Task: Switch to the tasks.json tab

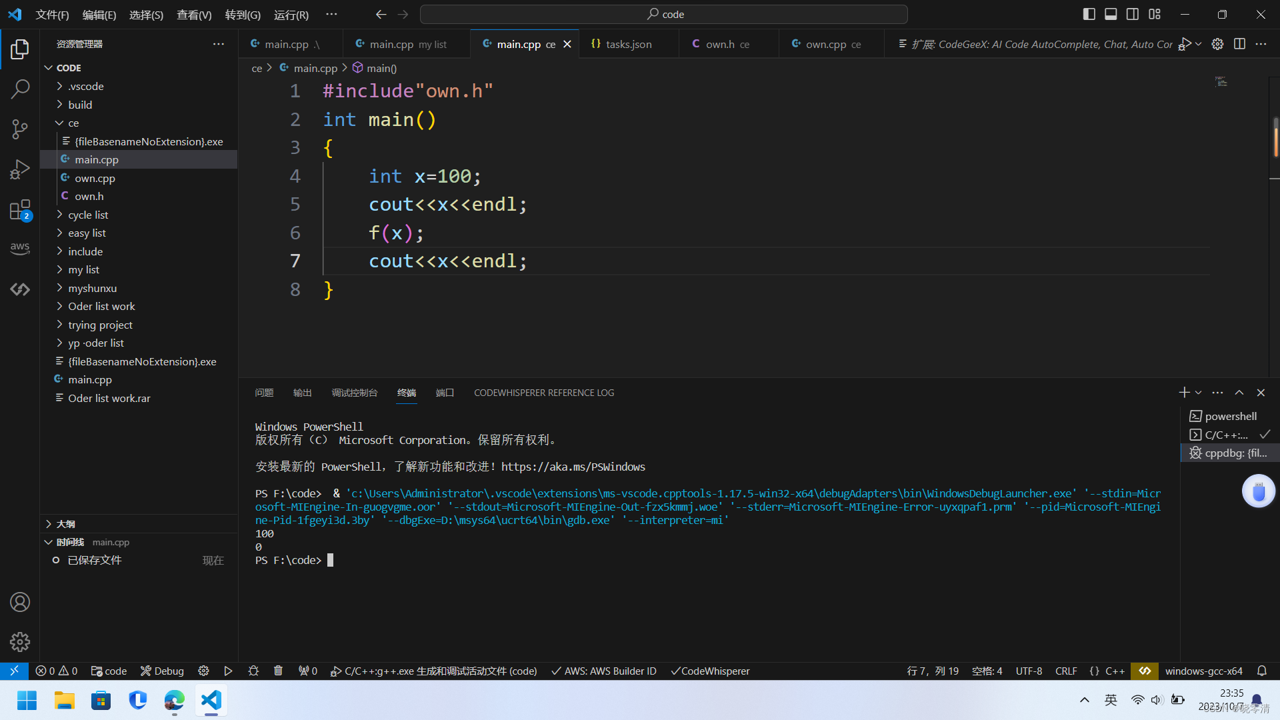Action: (x=629, y=44)
